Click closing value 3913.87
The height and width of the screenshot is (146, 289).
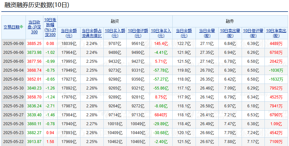click(x=34, y=142)
